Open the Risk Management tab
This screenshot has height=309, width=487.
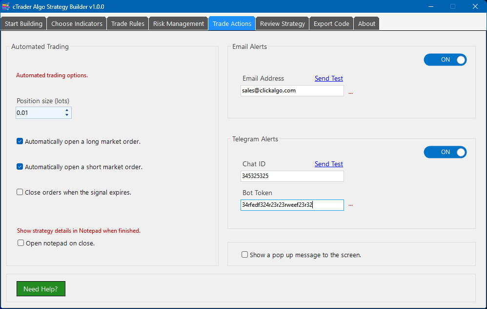tap(178, 23)
